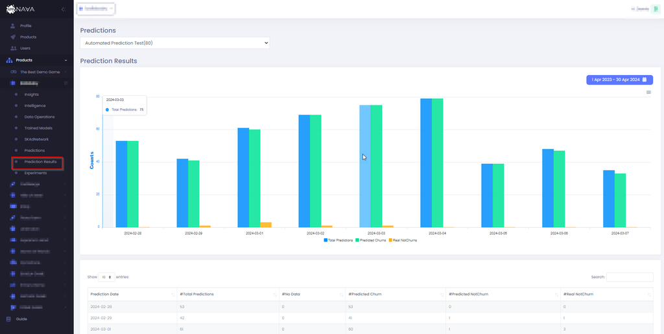Click the 2024-03-05 axis label under the chart
664x334 pixels.
(x=499, y=233)
